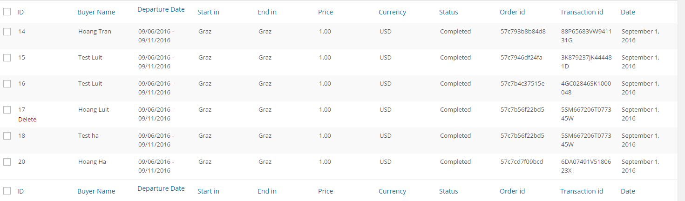Image resolution: width=685 pixels, height=201 pixels.
Task: Sort by Transaction id top header
Action: pyautogui.click(x=582, y=12)
